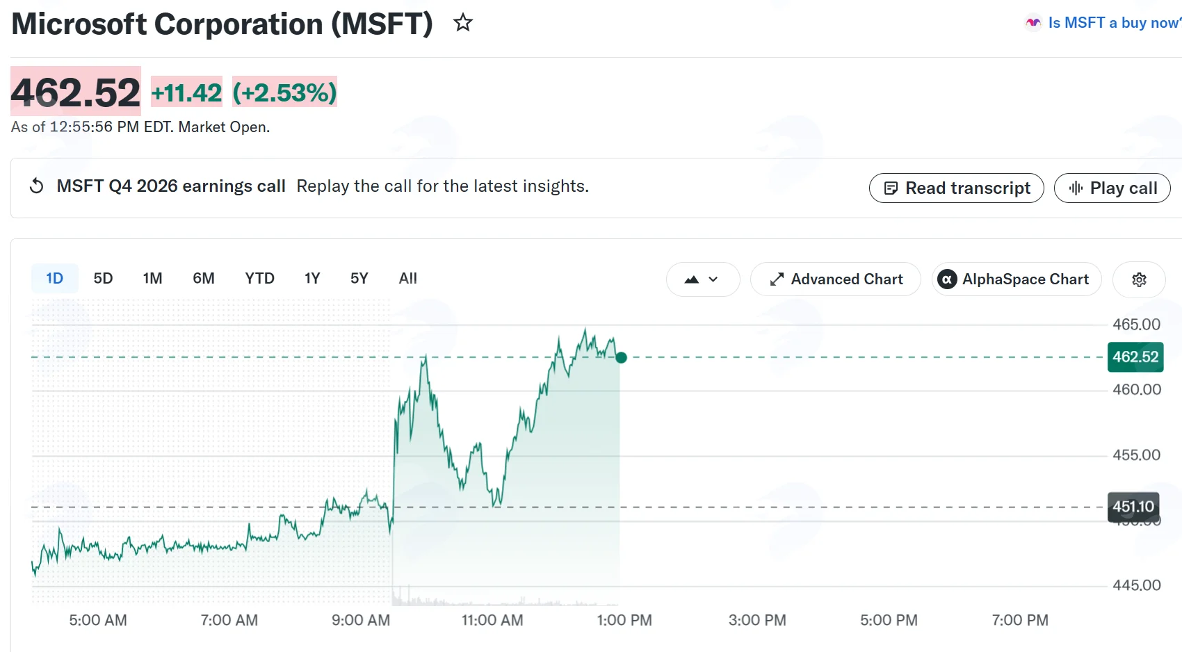Click the 451.10 previous close marker
Screen dimensions: 1182x652
[x=1133, y=507]
